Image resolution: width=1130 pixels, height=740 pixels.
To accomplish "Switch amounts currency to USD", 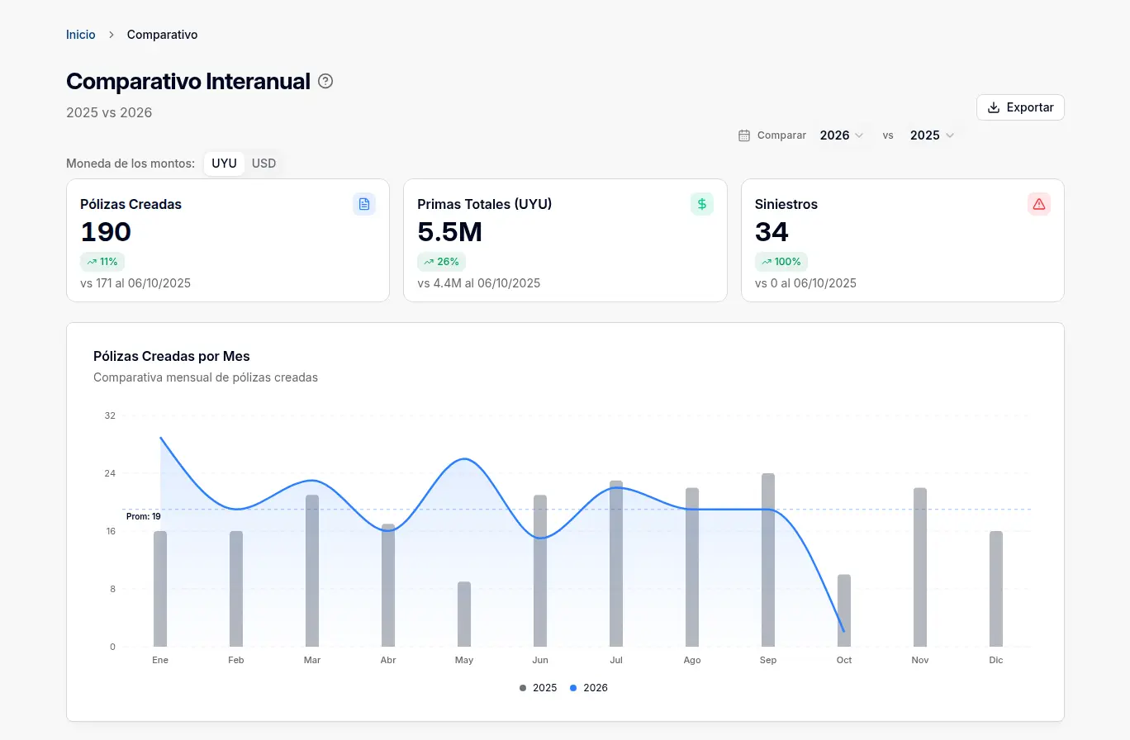I will tap(264, 164).
